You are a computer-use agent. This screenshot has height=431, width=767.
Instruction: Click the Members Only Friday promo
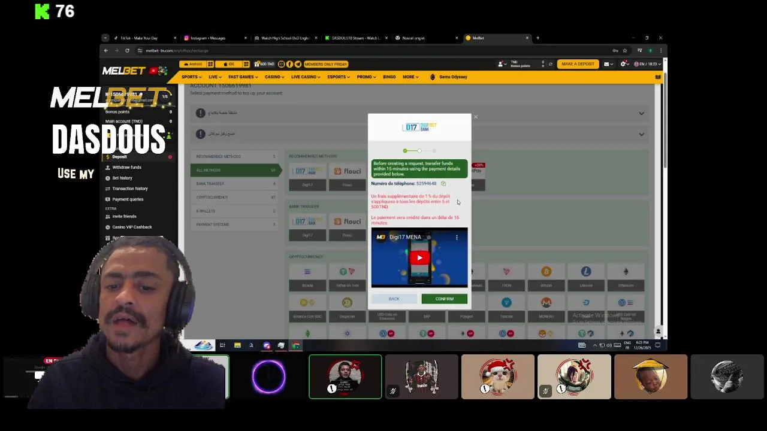point(325,64)
